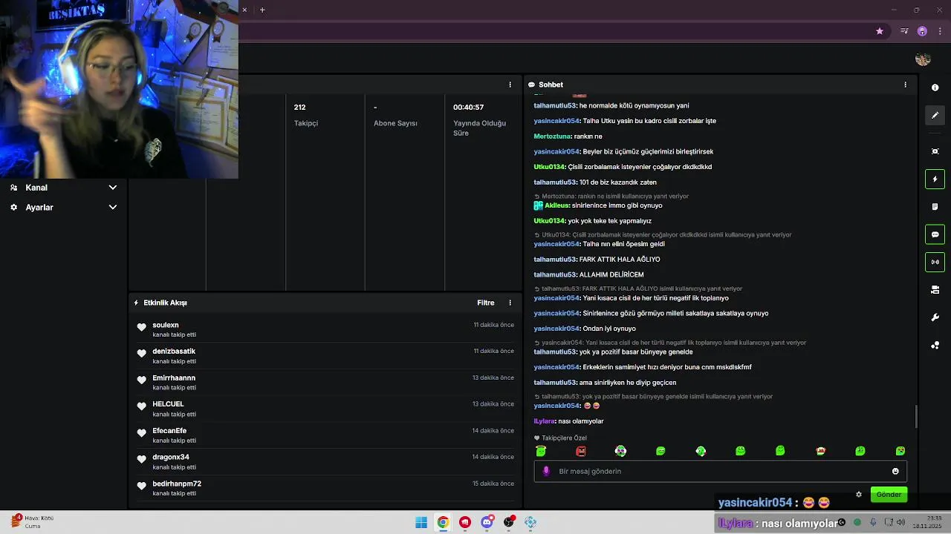951x534 pixels.
Task: Click the server stack icon in right sidebar
Action: pyautogui.click(x=935, y=290)
